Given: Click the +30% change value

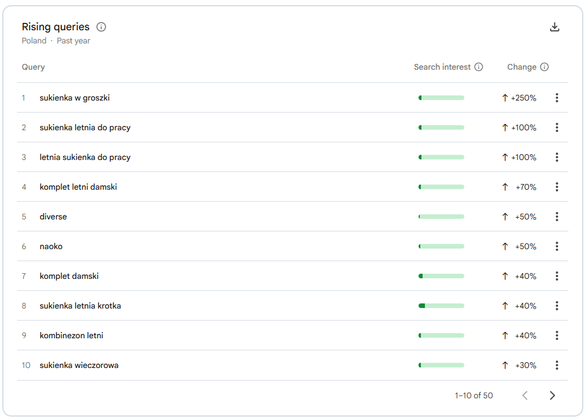Looking at the screenshot, I should point(526,365).
